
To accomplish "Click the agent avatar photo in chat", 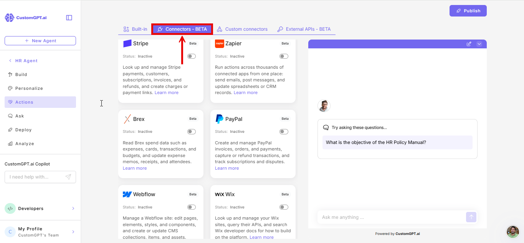I will pos(324,106).
